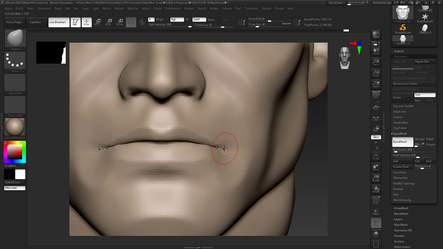Open the Preferences menu
The width and height of the screenshot is (443, 249).
[x=173, y=8]
